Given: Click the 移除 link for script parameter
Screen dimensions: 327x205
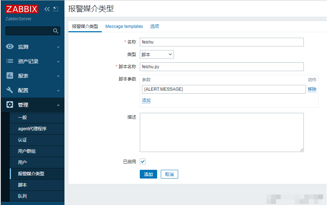Looking at the screenshot, I should click(312, 89).
